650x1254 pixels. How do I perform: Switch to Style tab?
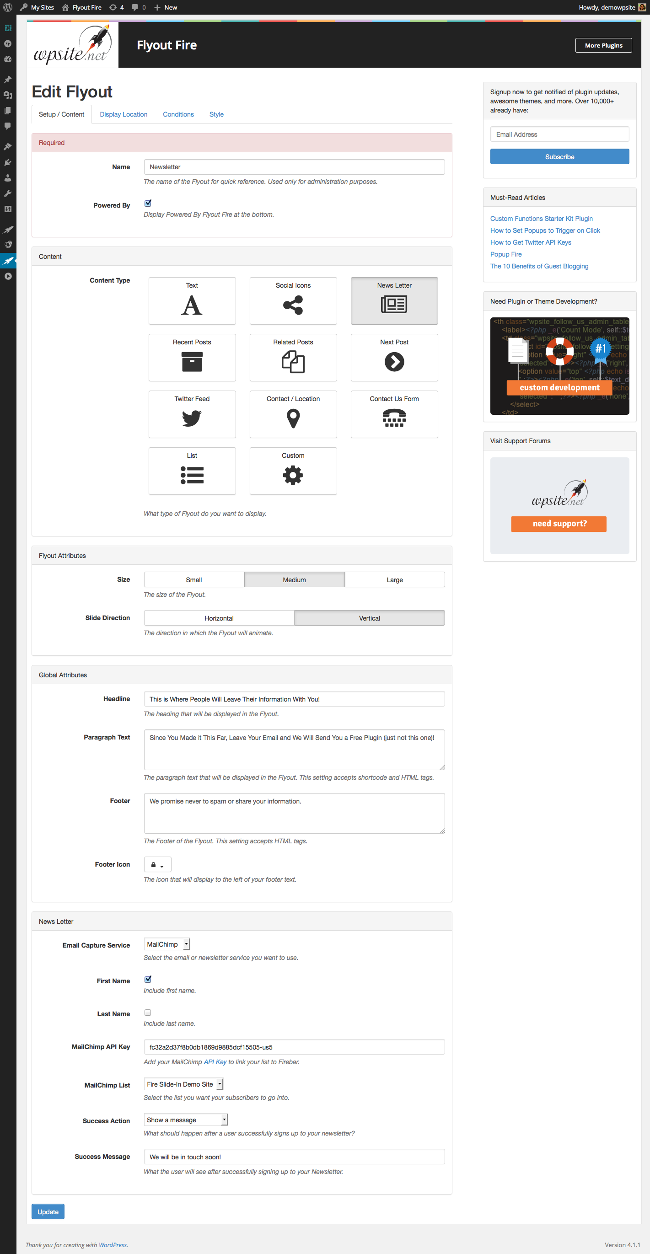click(217, 114)
